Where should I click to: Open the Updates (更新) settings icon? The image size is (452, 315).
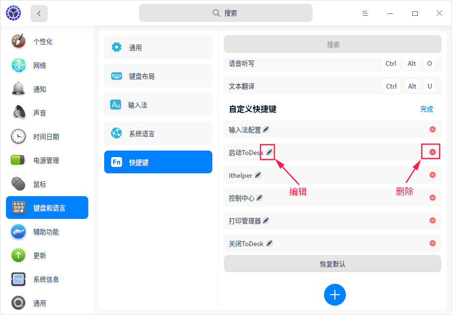pos(18,255)
